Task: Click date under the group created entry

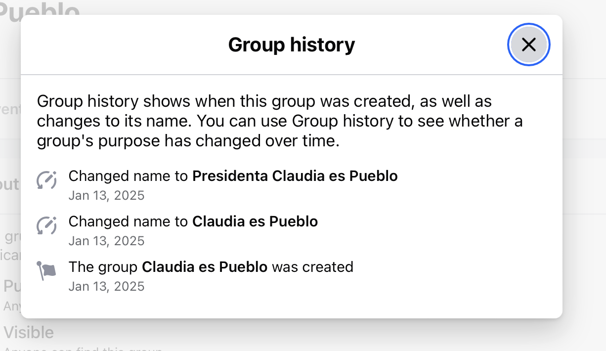Action: coord(106,286)
